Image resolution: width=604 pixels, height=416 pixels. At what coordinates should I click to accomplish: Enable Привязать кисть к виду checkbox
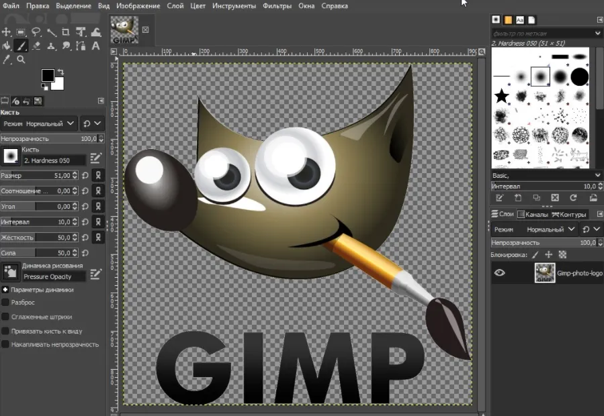pyautogui.click(x=5, y=331)
